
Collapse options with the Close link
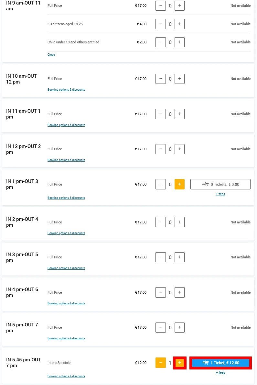(x=51, y=55)
